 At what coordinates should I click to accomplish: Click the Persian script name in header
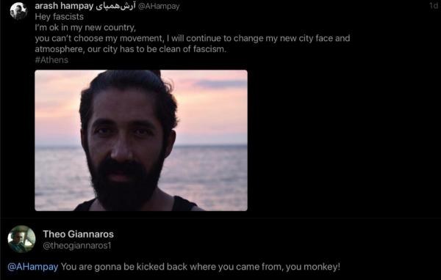coord(115,6)
